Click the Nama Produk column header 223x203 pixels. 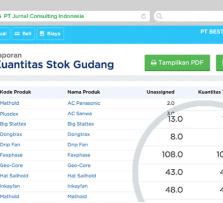click(x=84, y=92)
